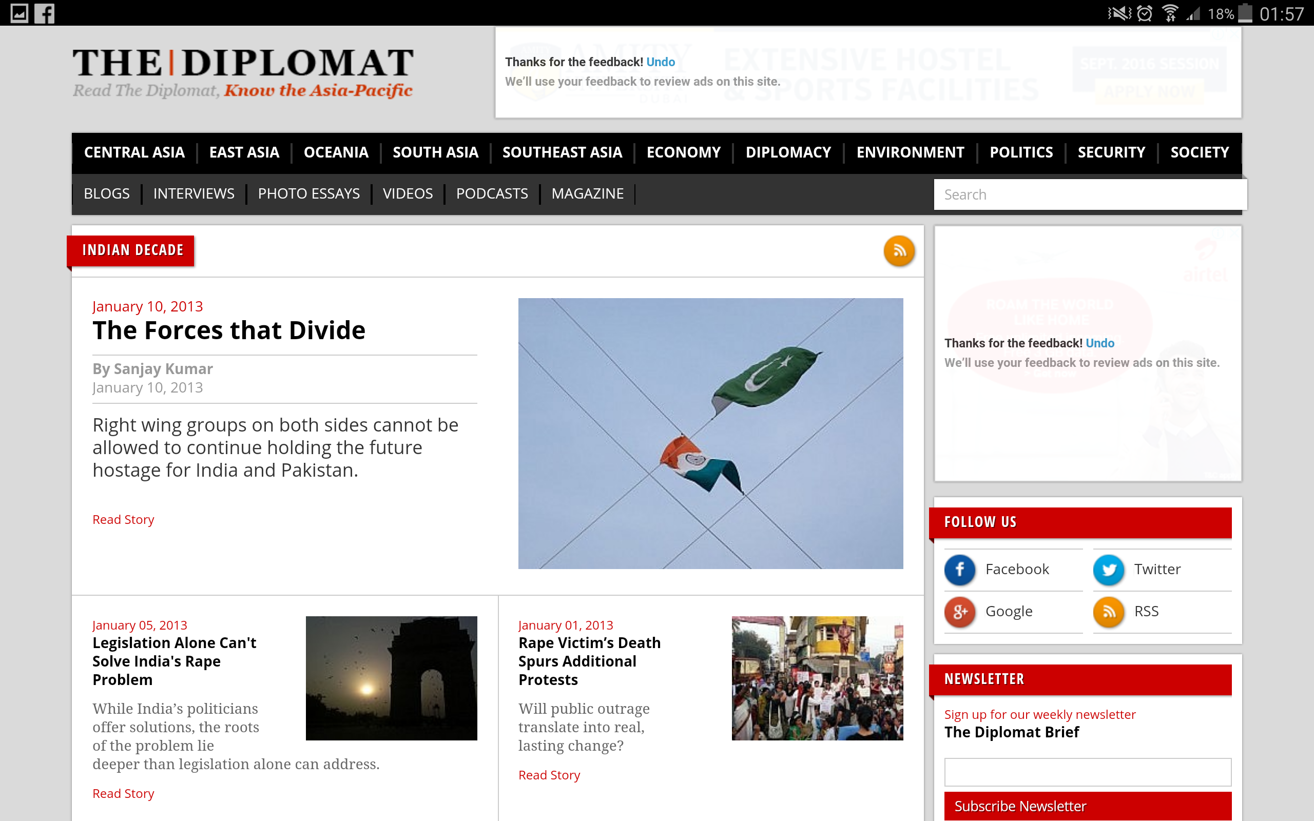Screen dimensions: 1314x821
Task: Tap the Facebook notification icon in status bar
Action: 45,13
